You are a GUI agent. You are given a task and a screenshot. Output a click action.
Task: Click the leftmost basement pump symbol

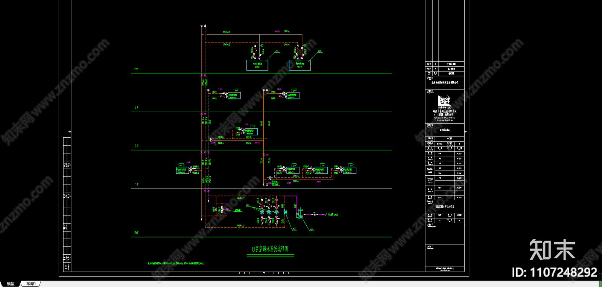262,213
